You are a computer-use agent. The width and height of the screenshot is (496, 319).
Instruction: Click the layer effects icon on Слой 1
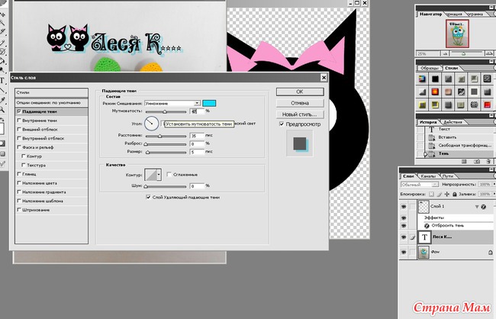483,207
